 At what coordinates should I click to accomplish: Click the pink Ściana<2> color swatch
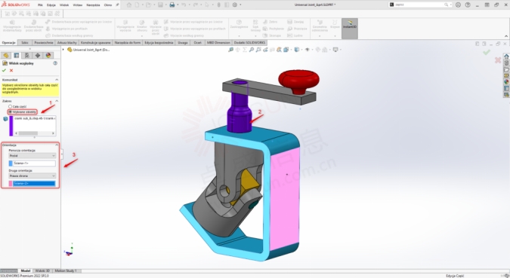(11, 184)
